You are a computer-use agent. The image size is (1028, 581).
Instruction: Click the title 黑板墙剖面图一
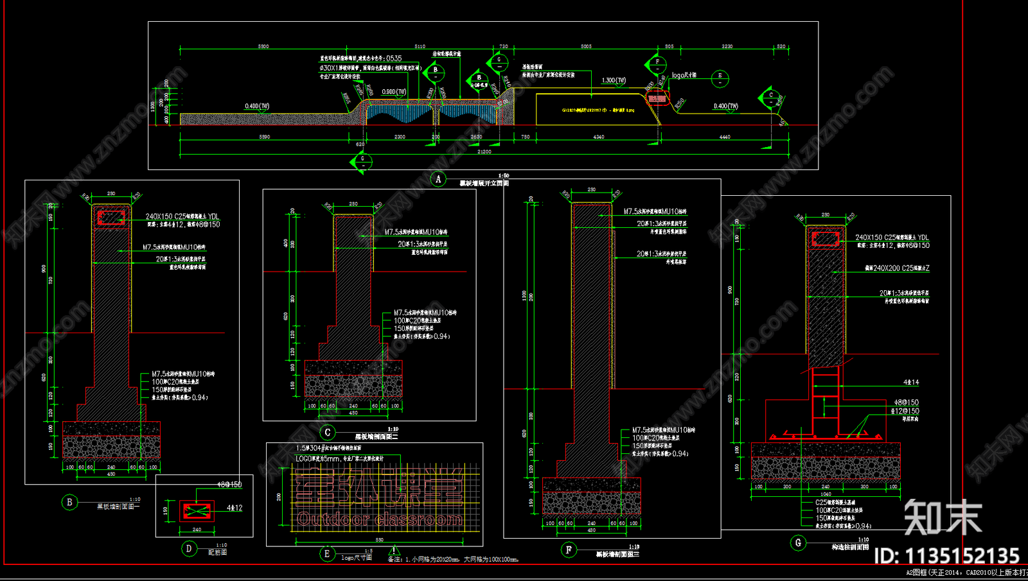coord(118,507)
